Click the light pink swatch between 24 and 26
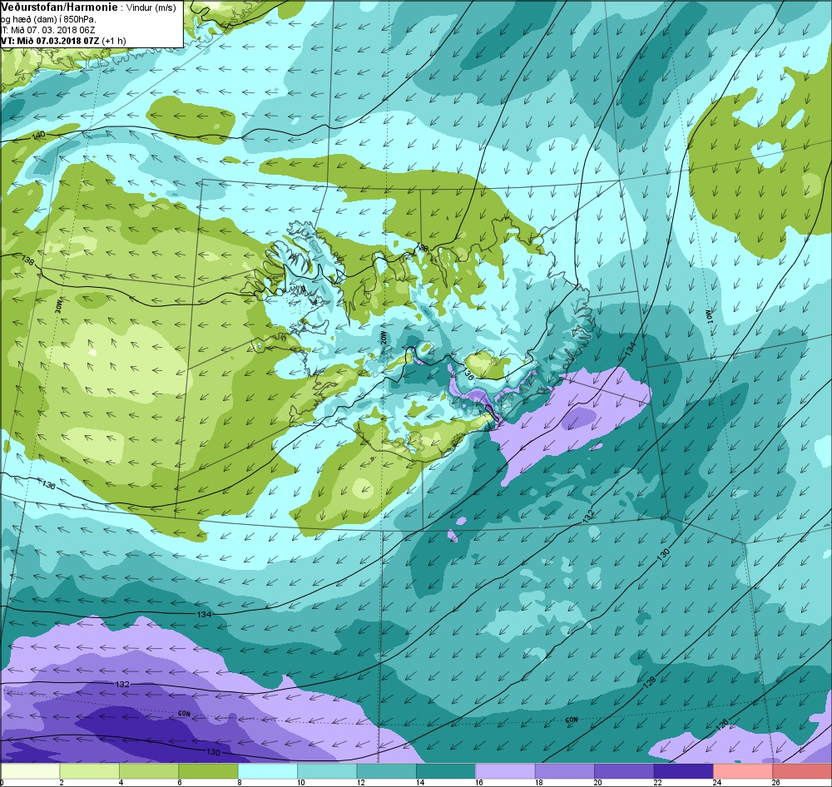The image size is (832, 787). [x=743, y=770]
